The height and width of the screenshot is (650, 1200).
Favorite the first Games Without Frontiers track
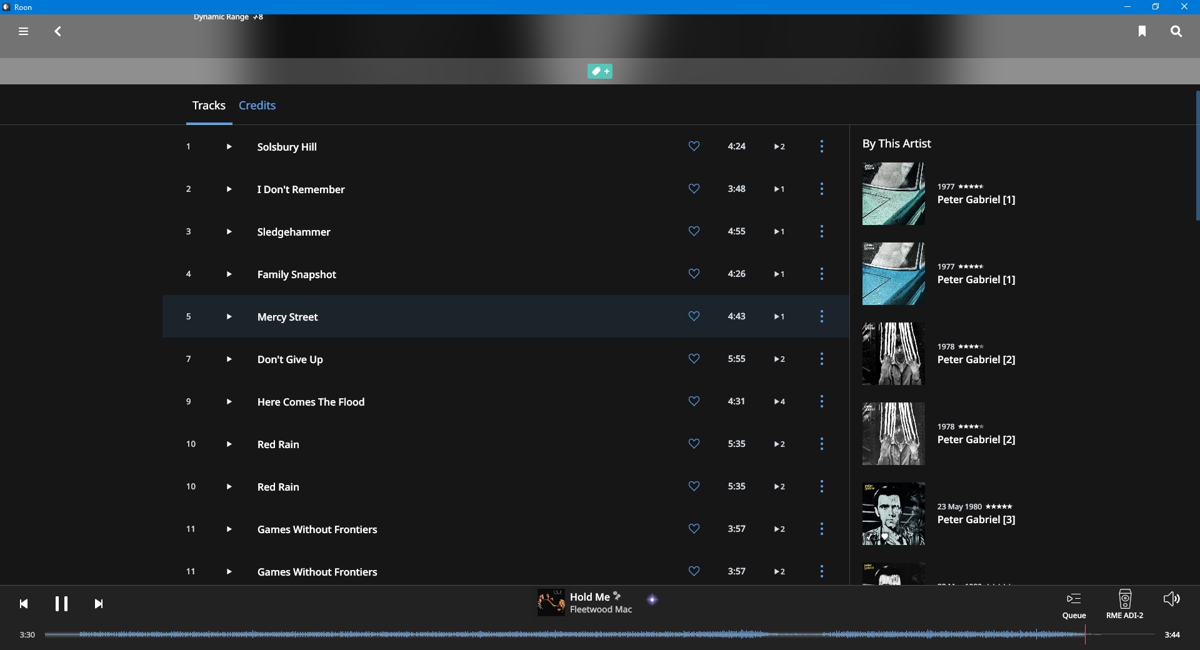[694, 529]
